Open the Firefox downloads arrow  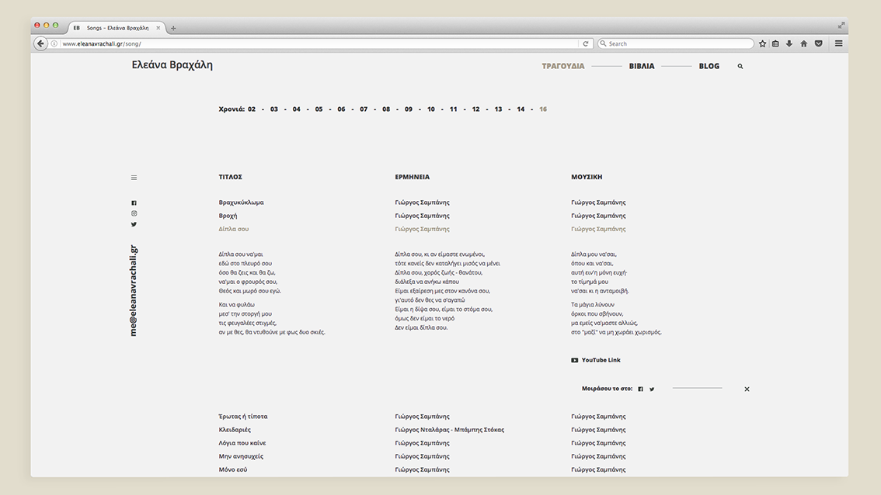coord(789,43)
